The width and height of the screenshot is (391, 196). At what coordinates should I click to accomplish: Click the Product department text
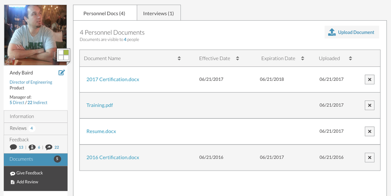[x=17, y=88]
